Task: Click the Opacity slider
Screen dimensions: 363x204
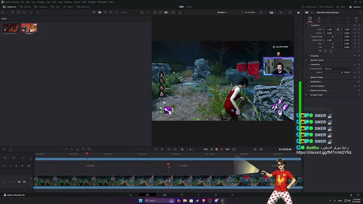Action: [x=333, y=72]
